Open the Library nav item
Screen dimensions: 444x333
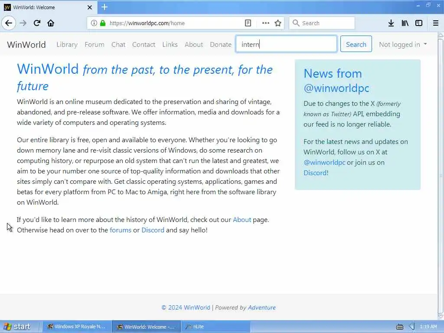[67, 45]
